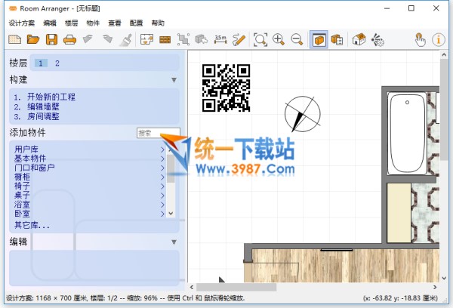This screenshot has height=308, width=453.
Task: Open the orange info icon
Action: [438, 39]
